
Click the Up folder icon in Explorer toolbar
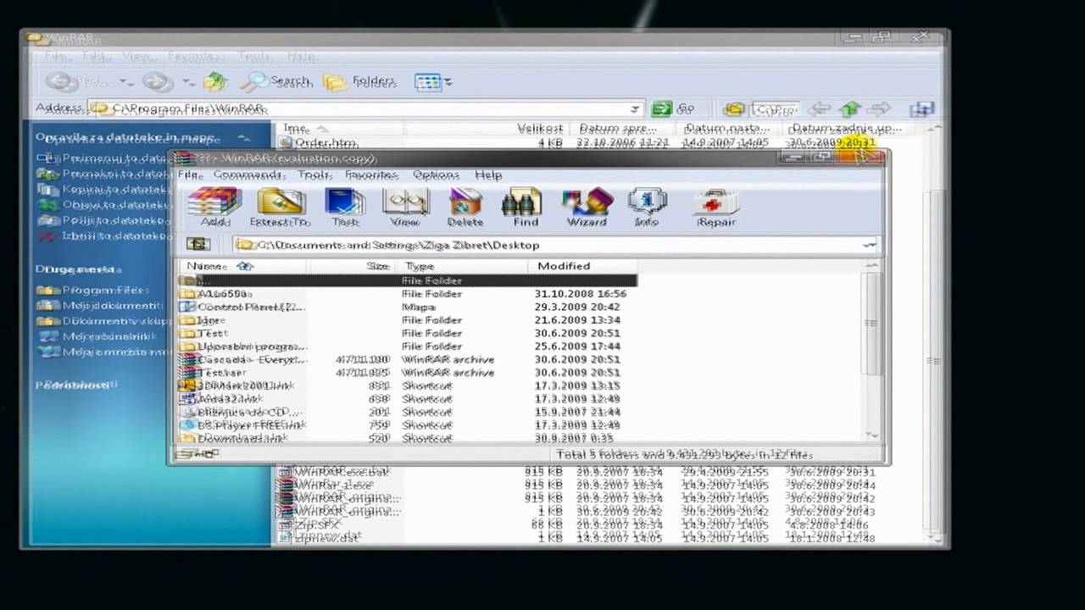(x=215, y=82)
